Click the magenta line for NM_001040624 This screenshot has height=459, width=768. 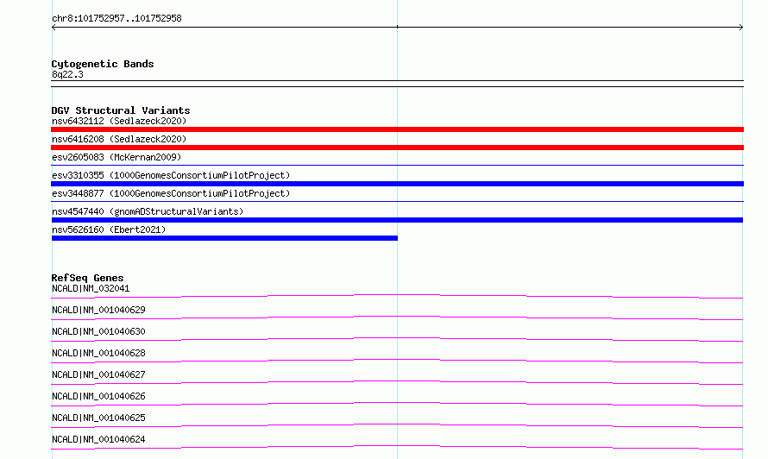click(x=397, y=447)
